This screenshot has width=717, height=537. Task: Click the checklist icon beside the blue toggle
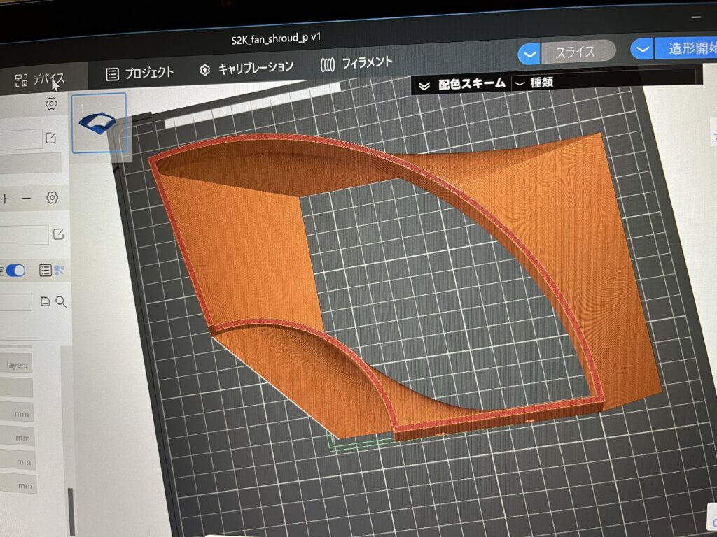45,270
